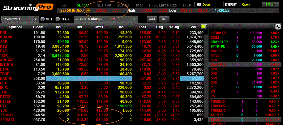Viewport: 283px width, 125px height.
Task: Select INTUCH symbol in watchlist
Action: 7,65
